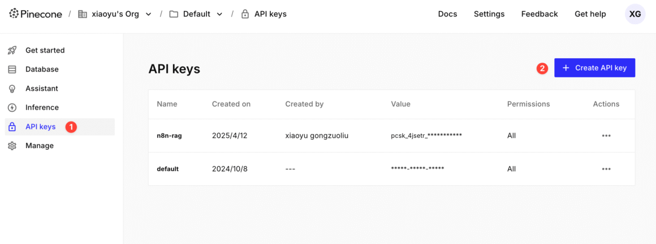
Task: Open actions menu for n8n-rag key
Action: tap(606, 136)
